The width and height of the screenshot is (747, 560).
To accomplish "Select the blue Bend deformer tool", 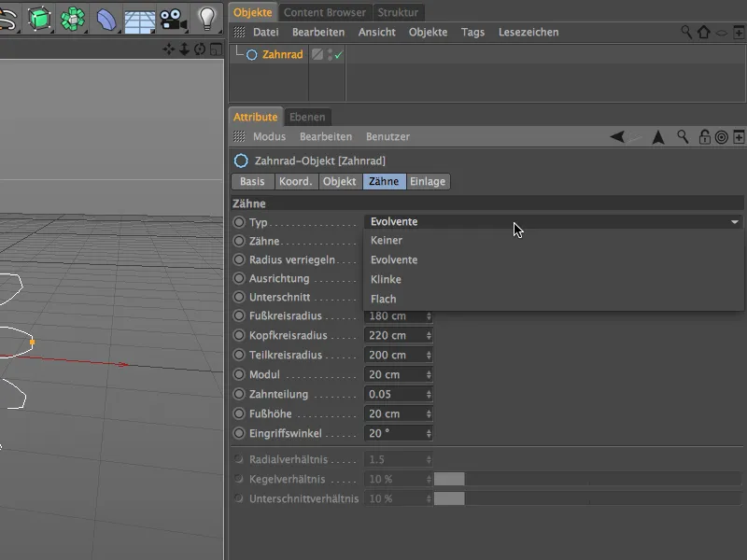I will 106,20.
